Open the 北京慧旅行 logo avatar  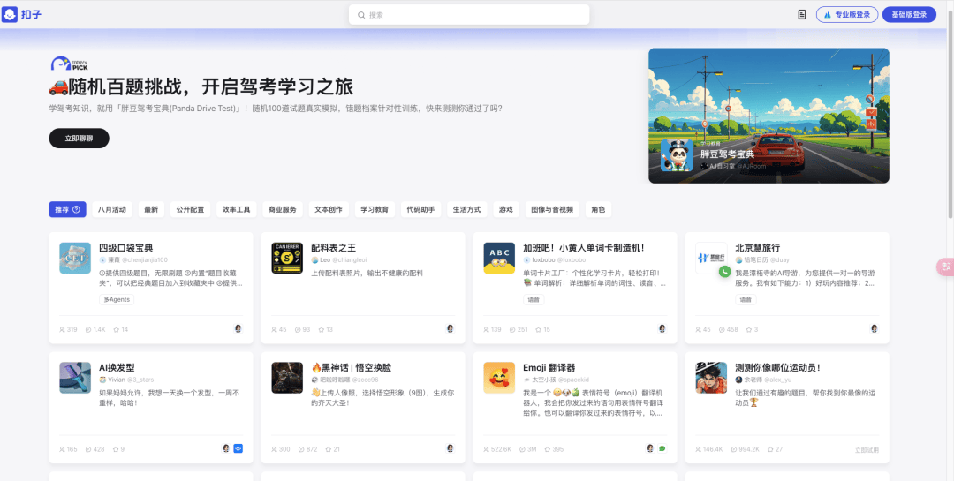[x=711, y=258]
